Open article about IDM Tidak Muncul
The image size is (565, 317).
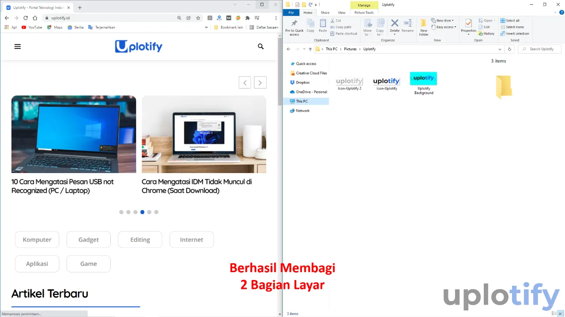[197, 186]
